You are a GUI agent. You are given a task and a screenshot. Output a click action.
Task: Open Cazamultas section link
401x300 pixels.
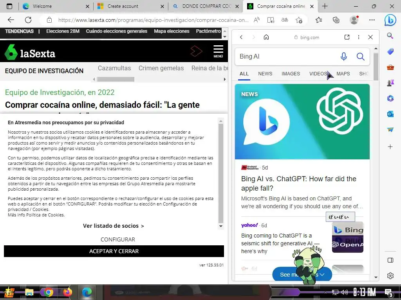114,68
